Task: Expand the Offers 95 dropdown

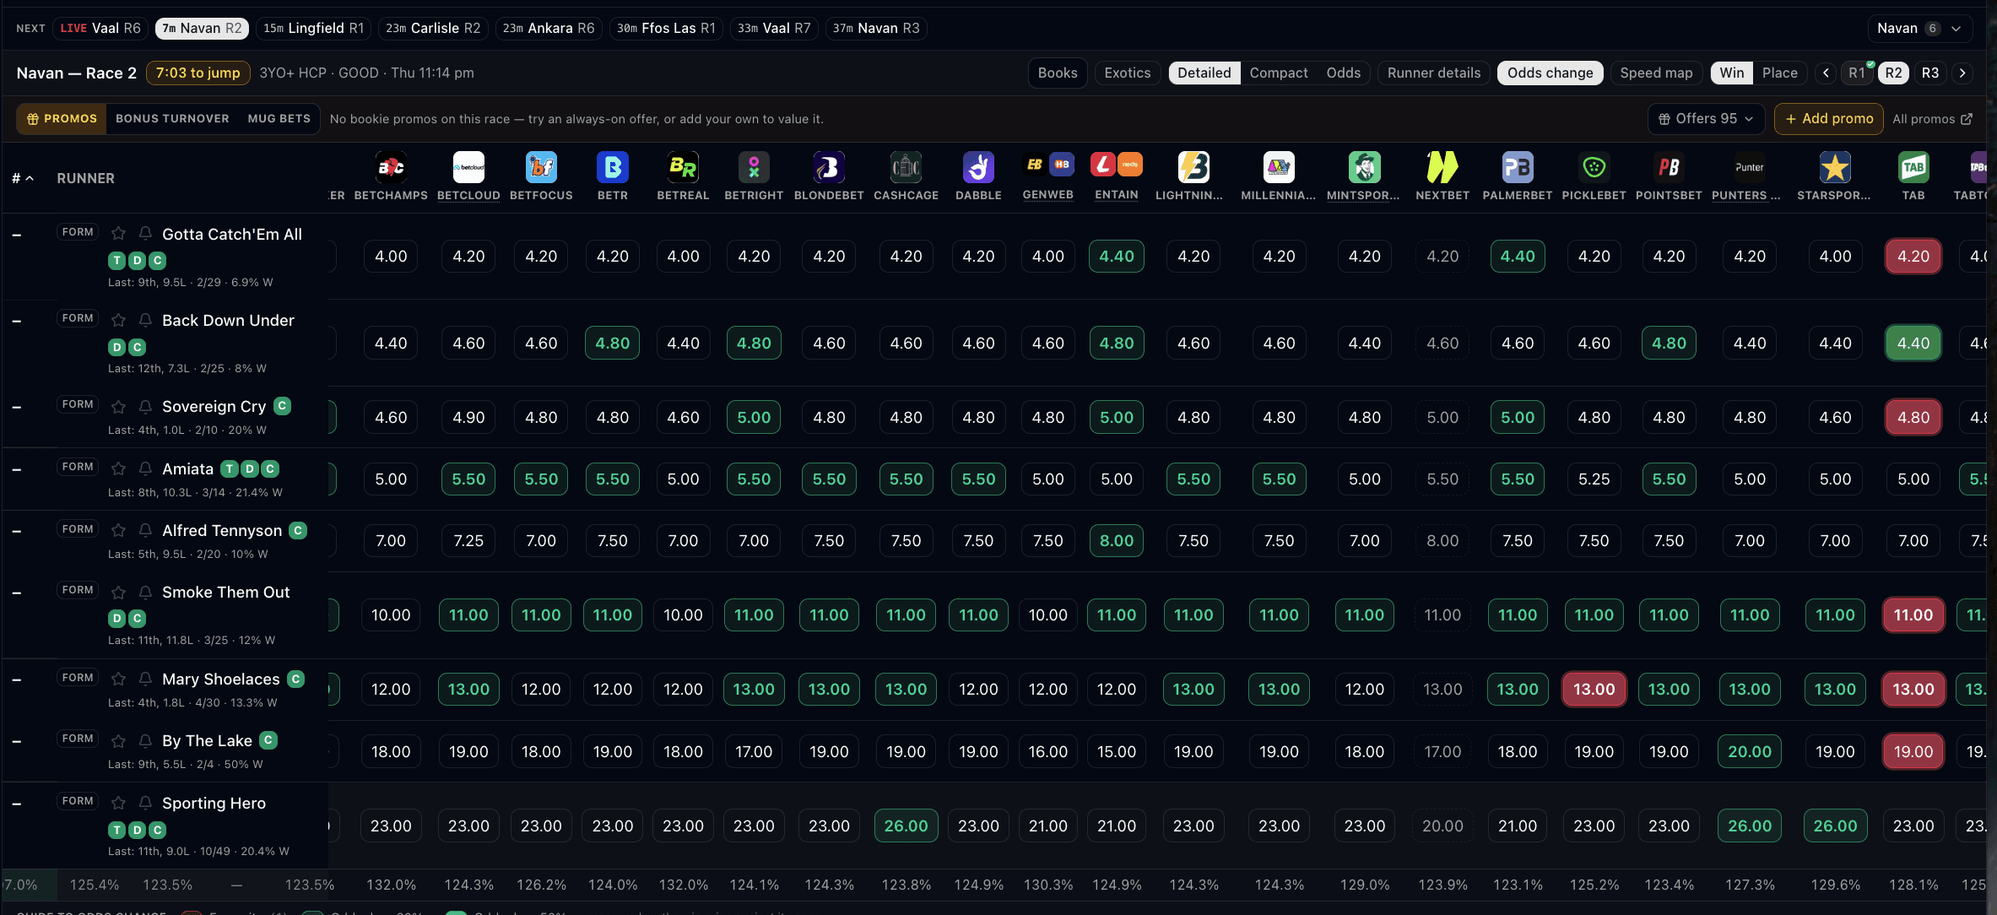Action: pyautogui.click(x=1707, y=119)
